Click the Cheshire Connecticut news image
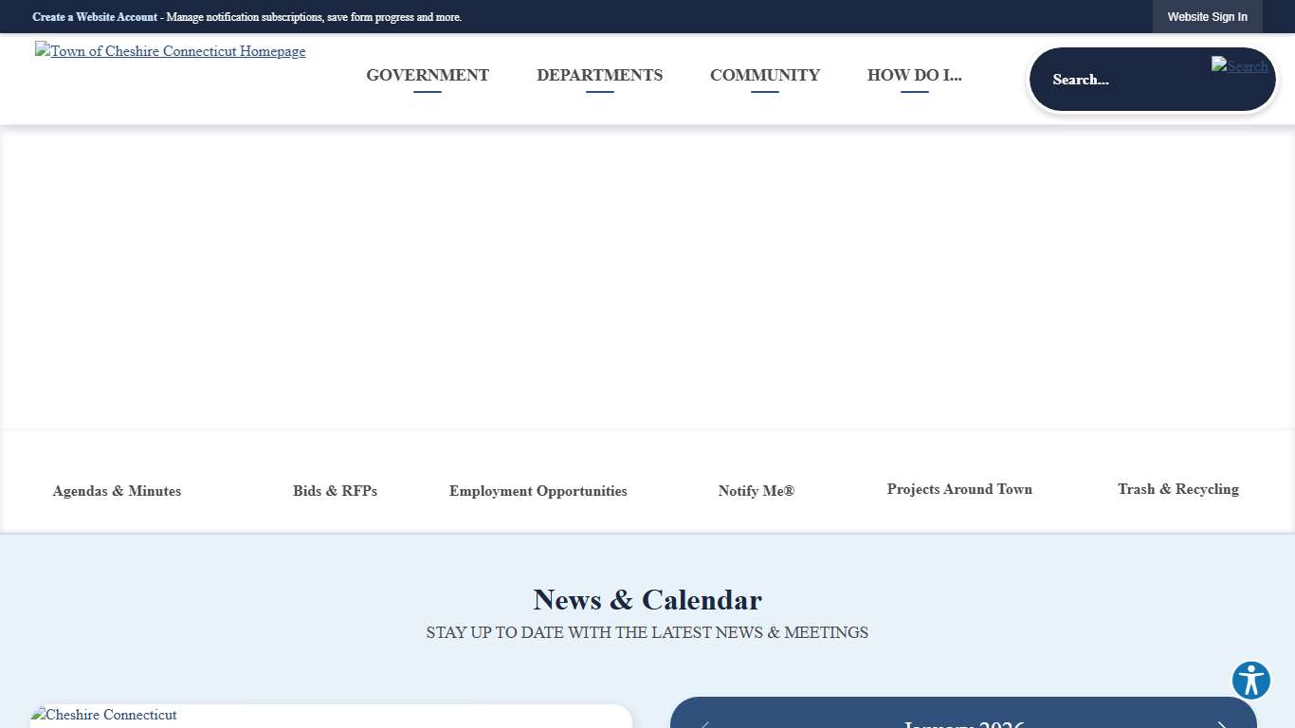 103,715
